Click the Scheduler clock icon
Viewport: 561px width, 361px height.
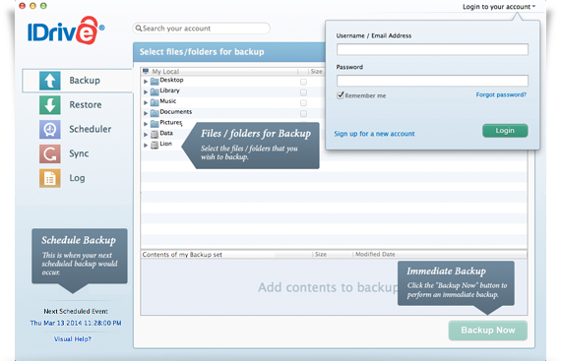tap(50, 130)
